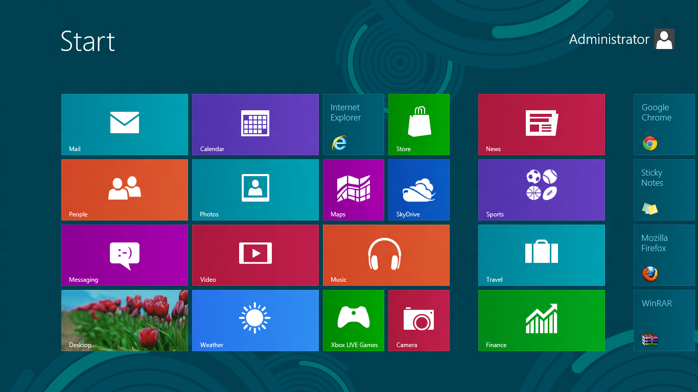This screenshot has height=392, width=698.
Task: Open the Maps tile
Action: 353,189
